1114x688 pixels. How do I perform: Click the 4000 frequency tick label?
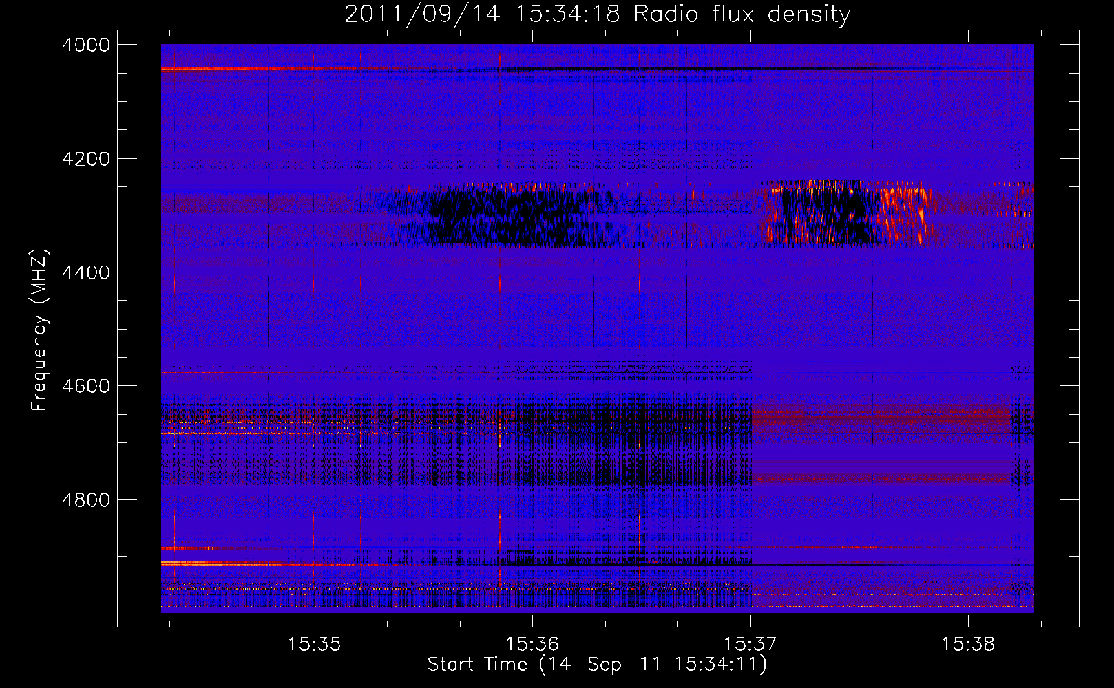(x=86, y=45)
